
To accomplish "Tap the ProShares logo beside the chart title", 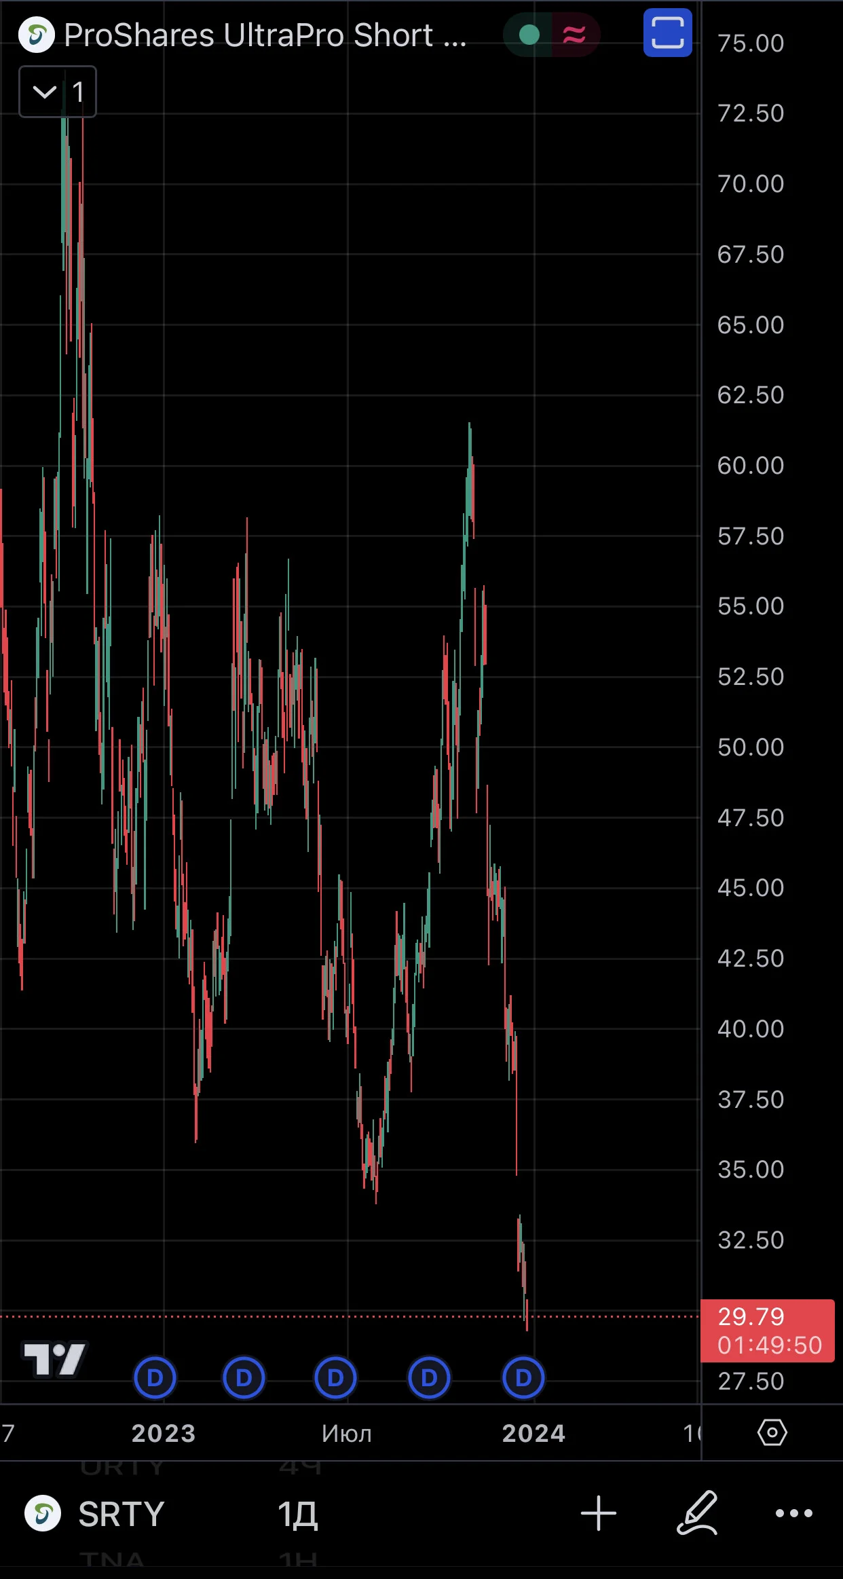I will coord(36,35).
